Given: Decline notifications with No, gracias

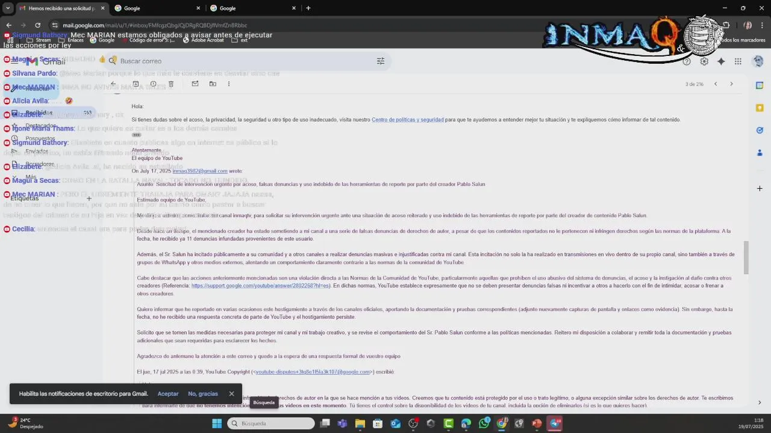Looking at the screenshot, I should click(x=203, y=394).
